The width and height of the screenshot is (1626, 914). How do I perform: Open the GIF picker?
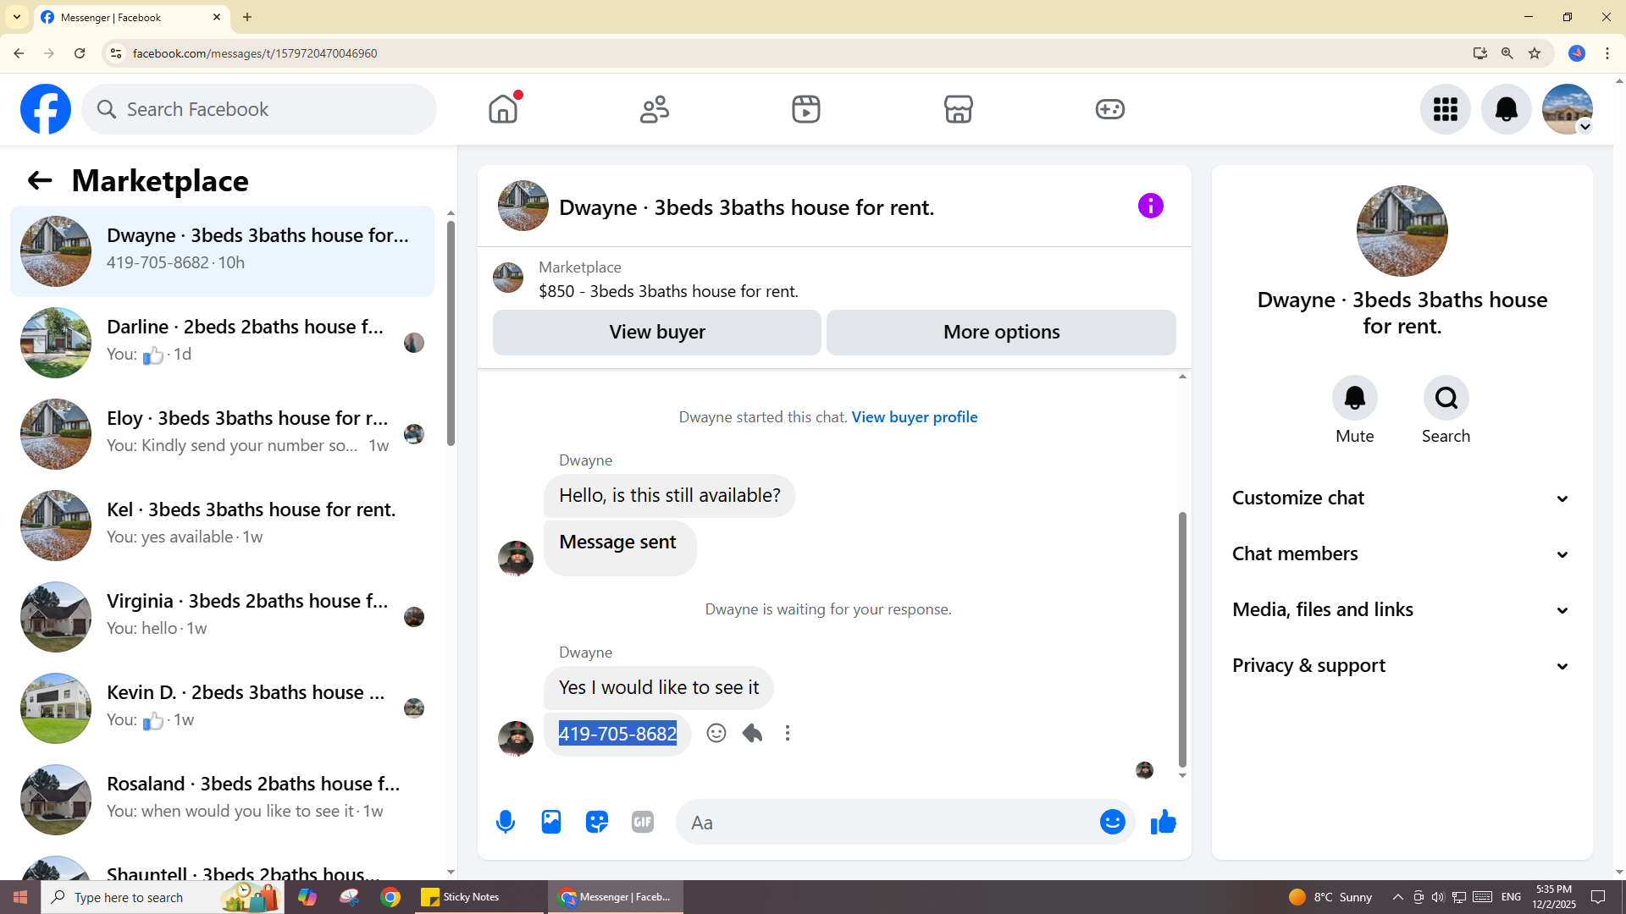643,822
